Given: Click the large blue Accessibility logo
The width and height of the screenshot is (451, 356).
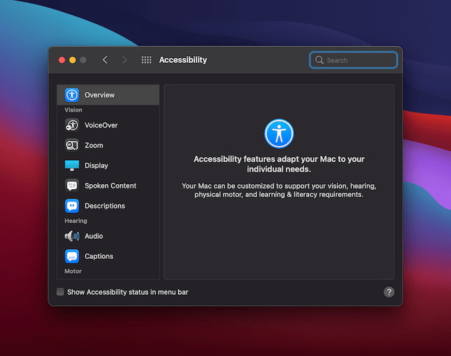Looking at the screenshot, I should (x=279, y=134).
